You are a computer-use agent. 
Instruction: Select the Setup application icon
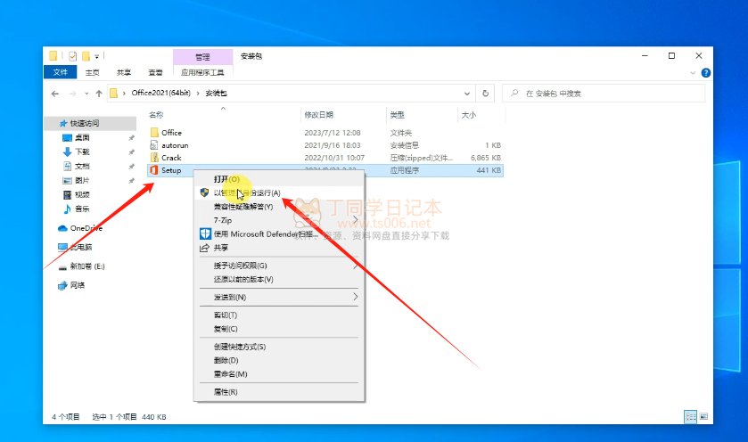pyautogui.click(x=153, y=170)
